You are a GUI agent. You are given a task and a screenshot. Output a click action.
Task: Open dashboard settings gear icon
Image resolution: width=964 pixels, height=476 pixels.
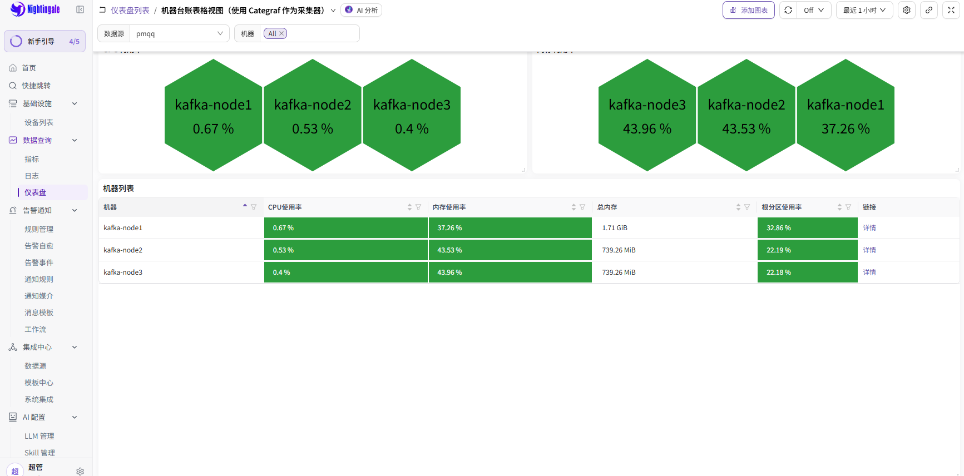coord(907,10)
